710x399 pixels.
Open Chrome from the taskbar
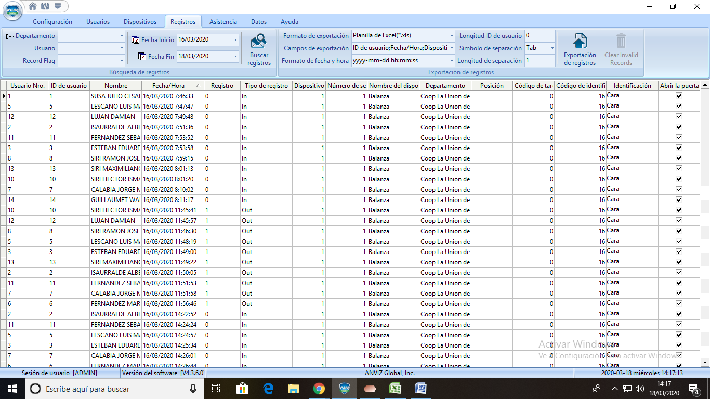319,389
